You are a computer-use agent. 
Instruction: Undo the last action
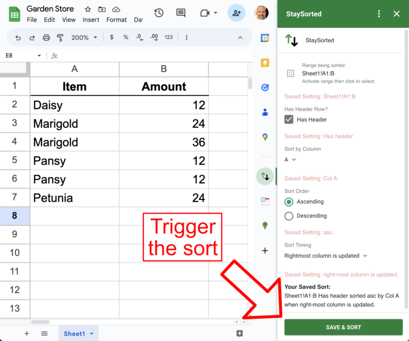point(18,38)
